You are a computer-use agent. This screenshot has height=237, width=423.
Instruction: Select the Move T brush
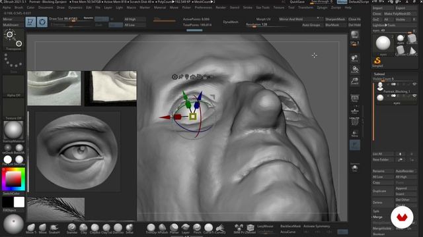[31, 229]
